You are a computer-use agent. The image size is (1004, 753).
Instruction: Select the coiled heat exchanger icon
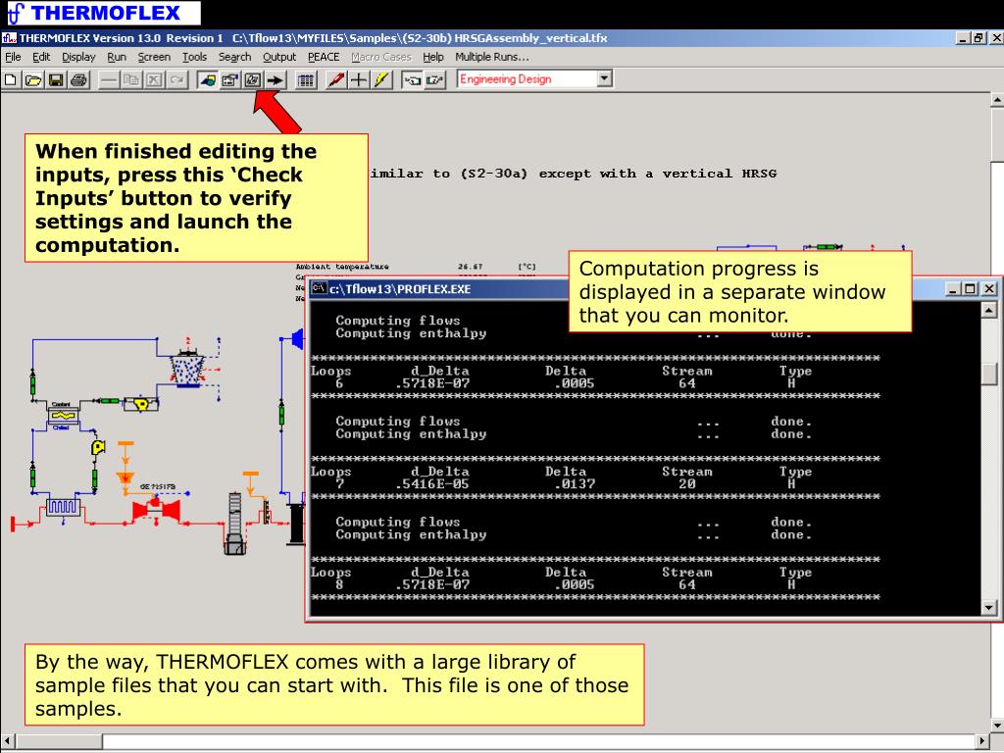(63, 507)
